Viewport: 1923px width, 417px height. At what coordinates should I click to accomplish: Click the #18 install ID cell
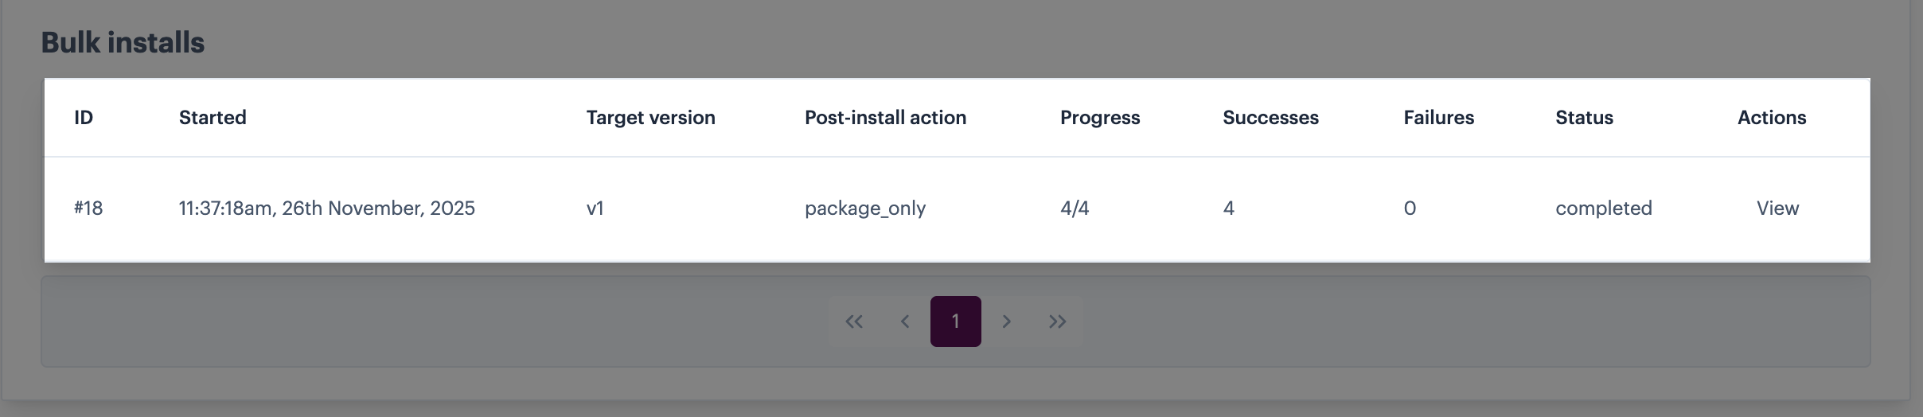click(x=88, y=208)
